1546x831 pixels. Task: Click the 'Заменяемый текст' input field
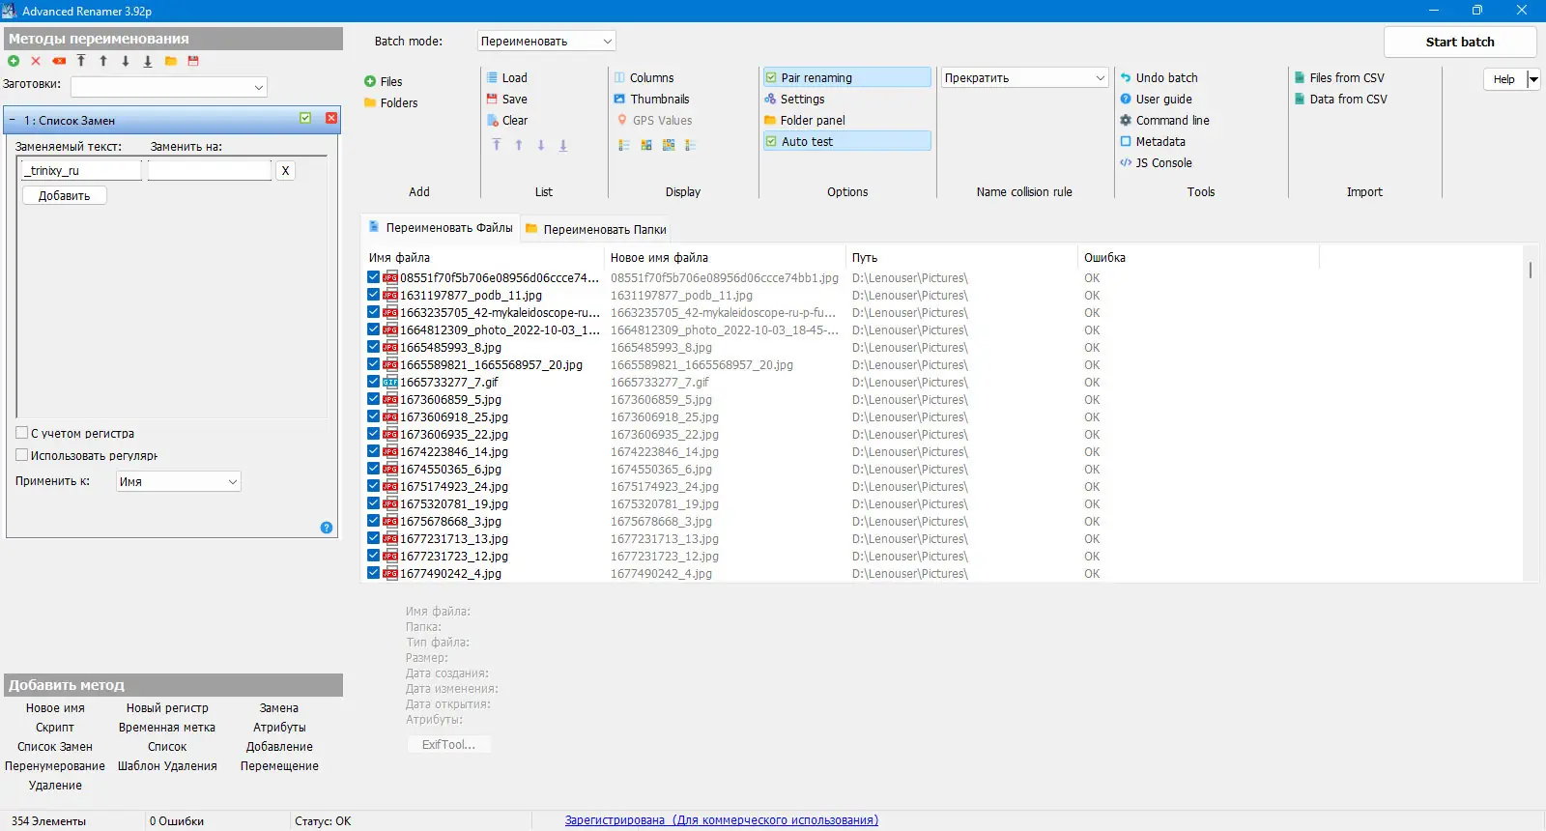click(80, 170)
